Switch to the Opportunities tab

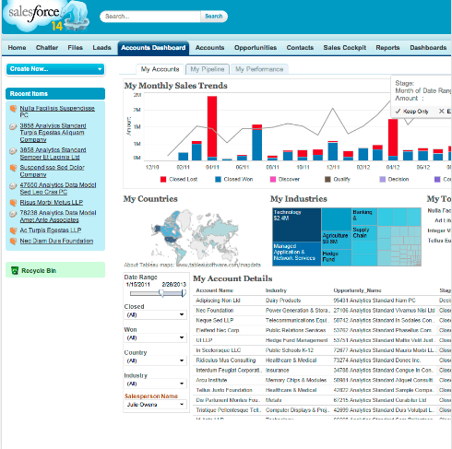256,48
